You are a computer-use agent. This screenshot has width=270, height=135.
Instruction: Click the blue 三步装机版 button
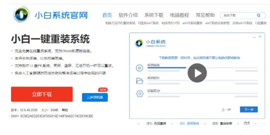click(95, 97)
